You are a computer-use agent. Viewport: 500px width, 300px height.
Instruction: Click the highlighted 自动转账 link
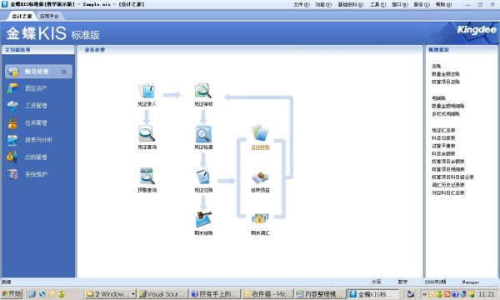(260, 147)
